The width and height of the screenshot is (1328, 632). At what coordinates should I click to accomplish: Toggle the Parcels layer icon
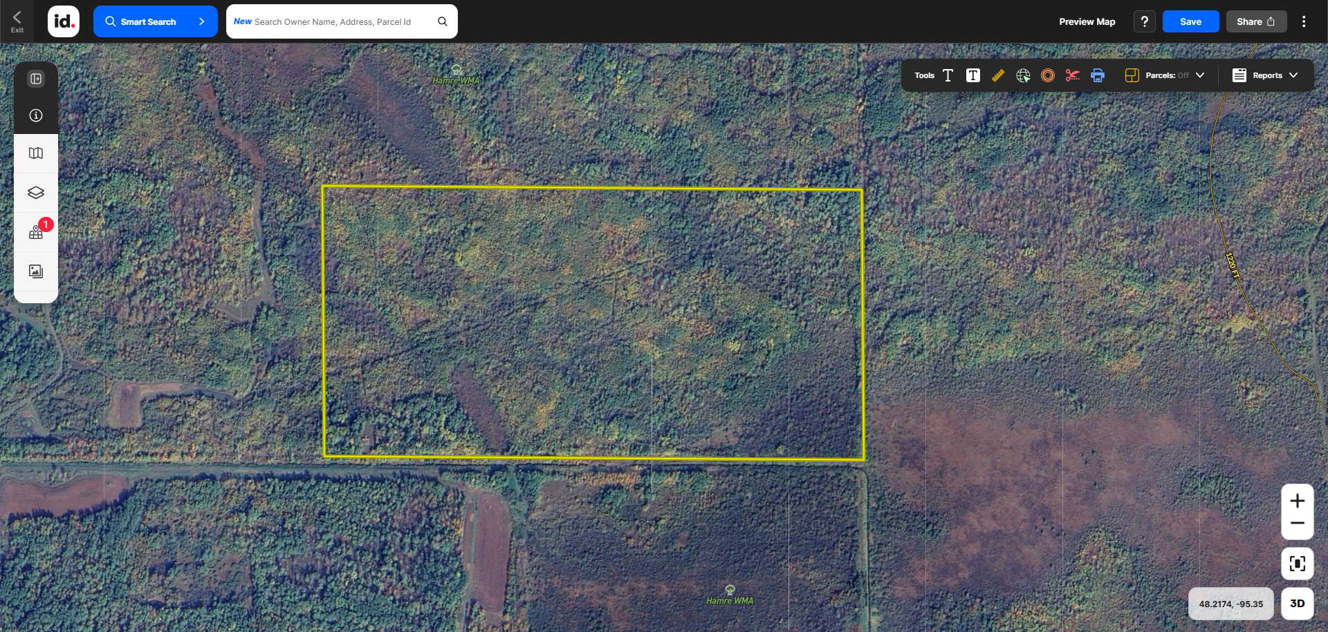[1132, 75]
